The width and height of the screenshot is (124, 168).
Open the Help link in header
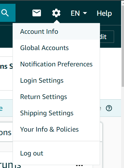(x=104, y=13)
